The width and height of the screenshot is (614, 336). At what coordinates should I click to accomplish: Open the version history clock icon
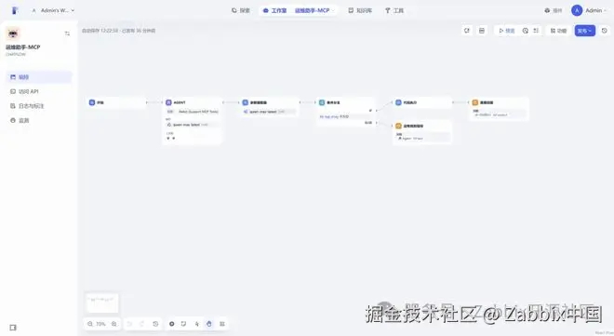click(604, 31)
